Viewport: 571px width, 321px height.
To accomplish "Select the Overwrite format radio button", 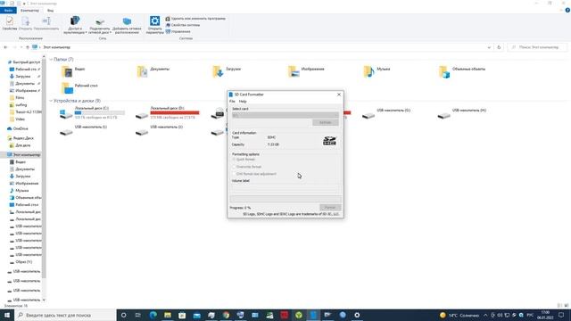I will click(x=234, y=167).
